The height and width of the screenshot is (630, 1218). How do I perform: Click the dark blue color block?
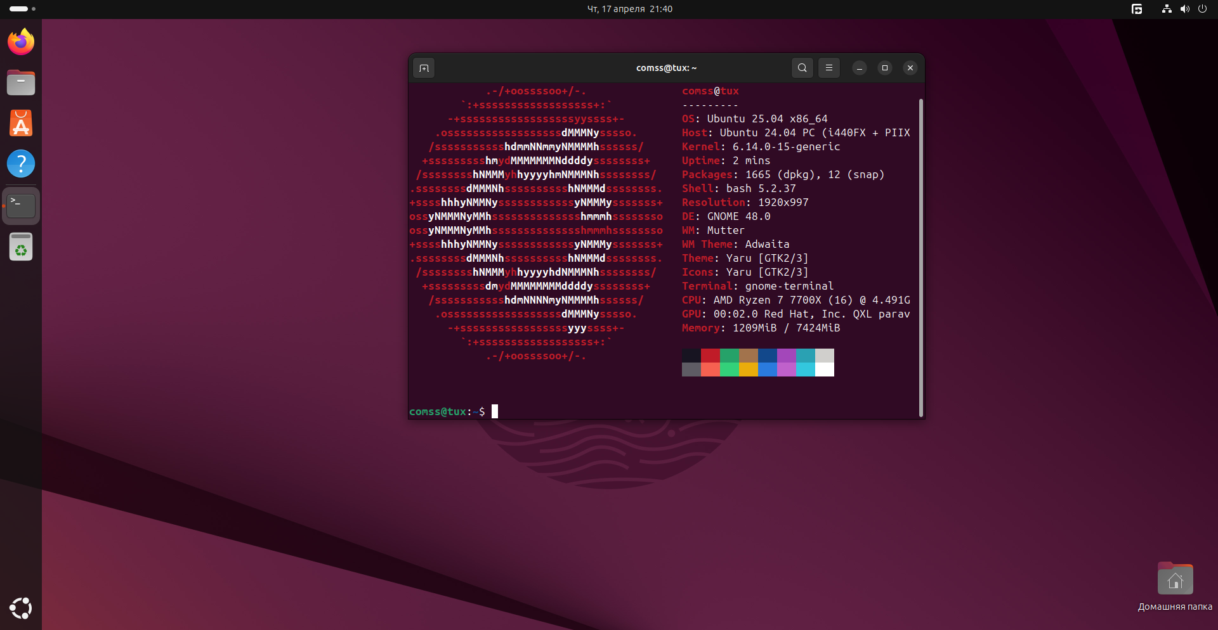pyautogui.click(x=768, y=356)
